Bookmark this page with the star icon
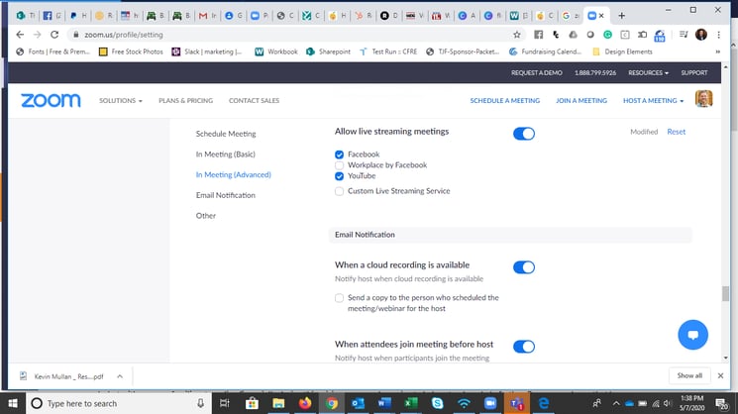The width and height of the screenshot is (738, 414). [517, 35]
